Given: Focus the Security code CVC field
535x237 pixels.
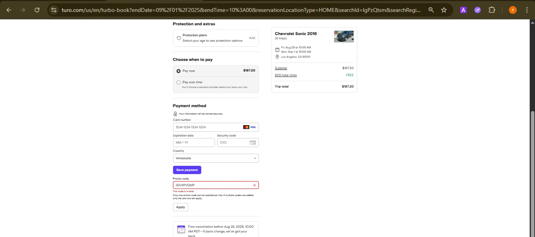Looking at the screenshot, I should click(238, 143).
